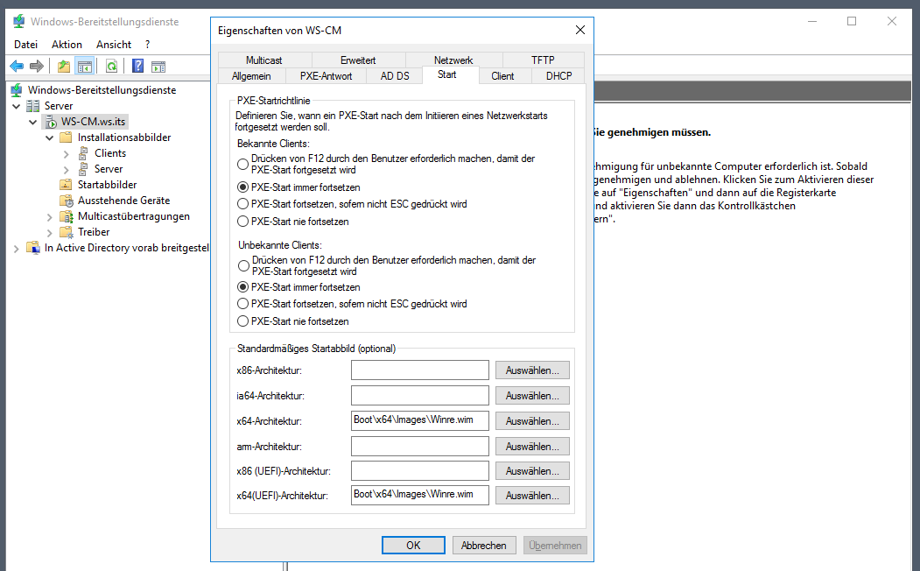The image size is (920, 571).
Task: Switch to the Multicast tab
Action: coord(264,60)
